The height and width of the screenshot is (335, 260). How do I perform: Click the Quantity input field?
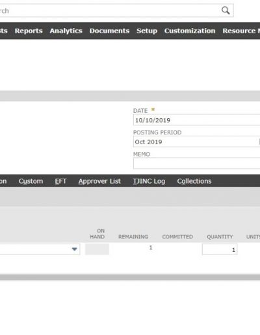pos(220,249)
